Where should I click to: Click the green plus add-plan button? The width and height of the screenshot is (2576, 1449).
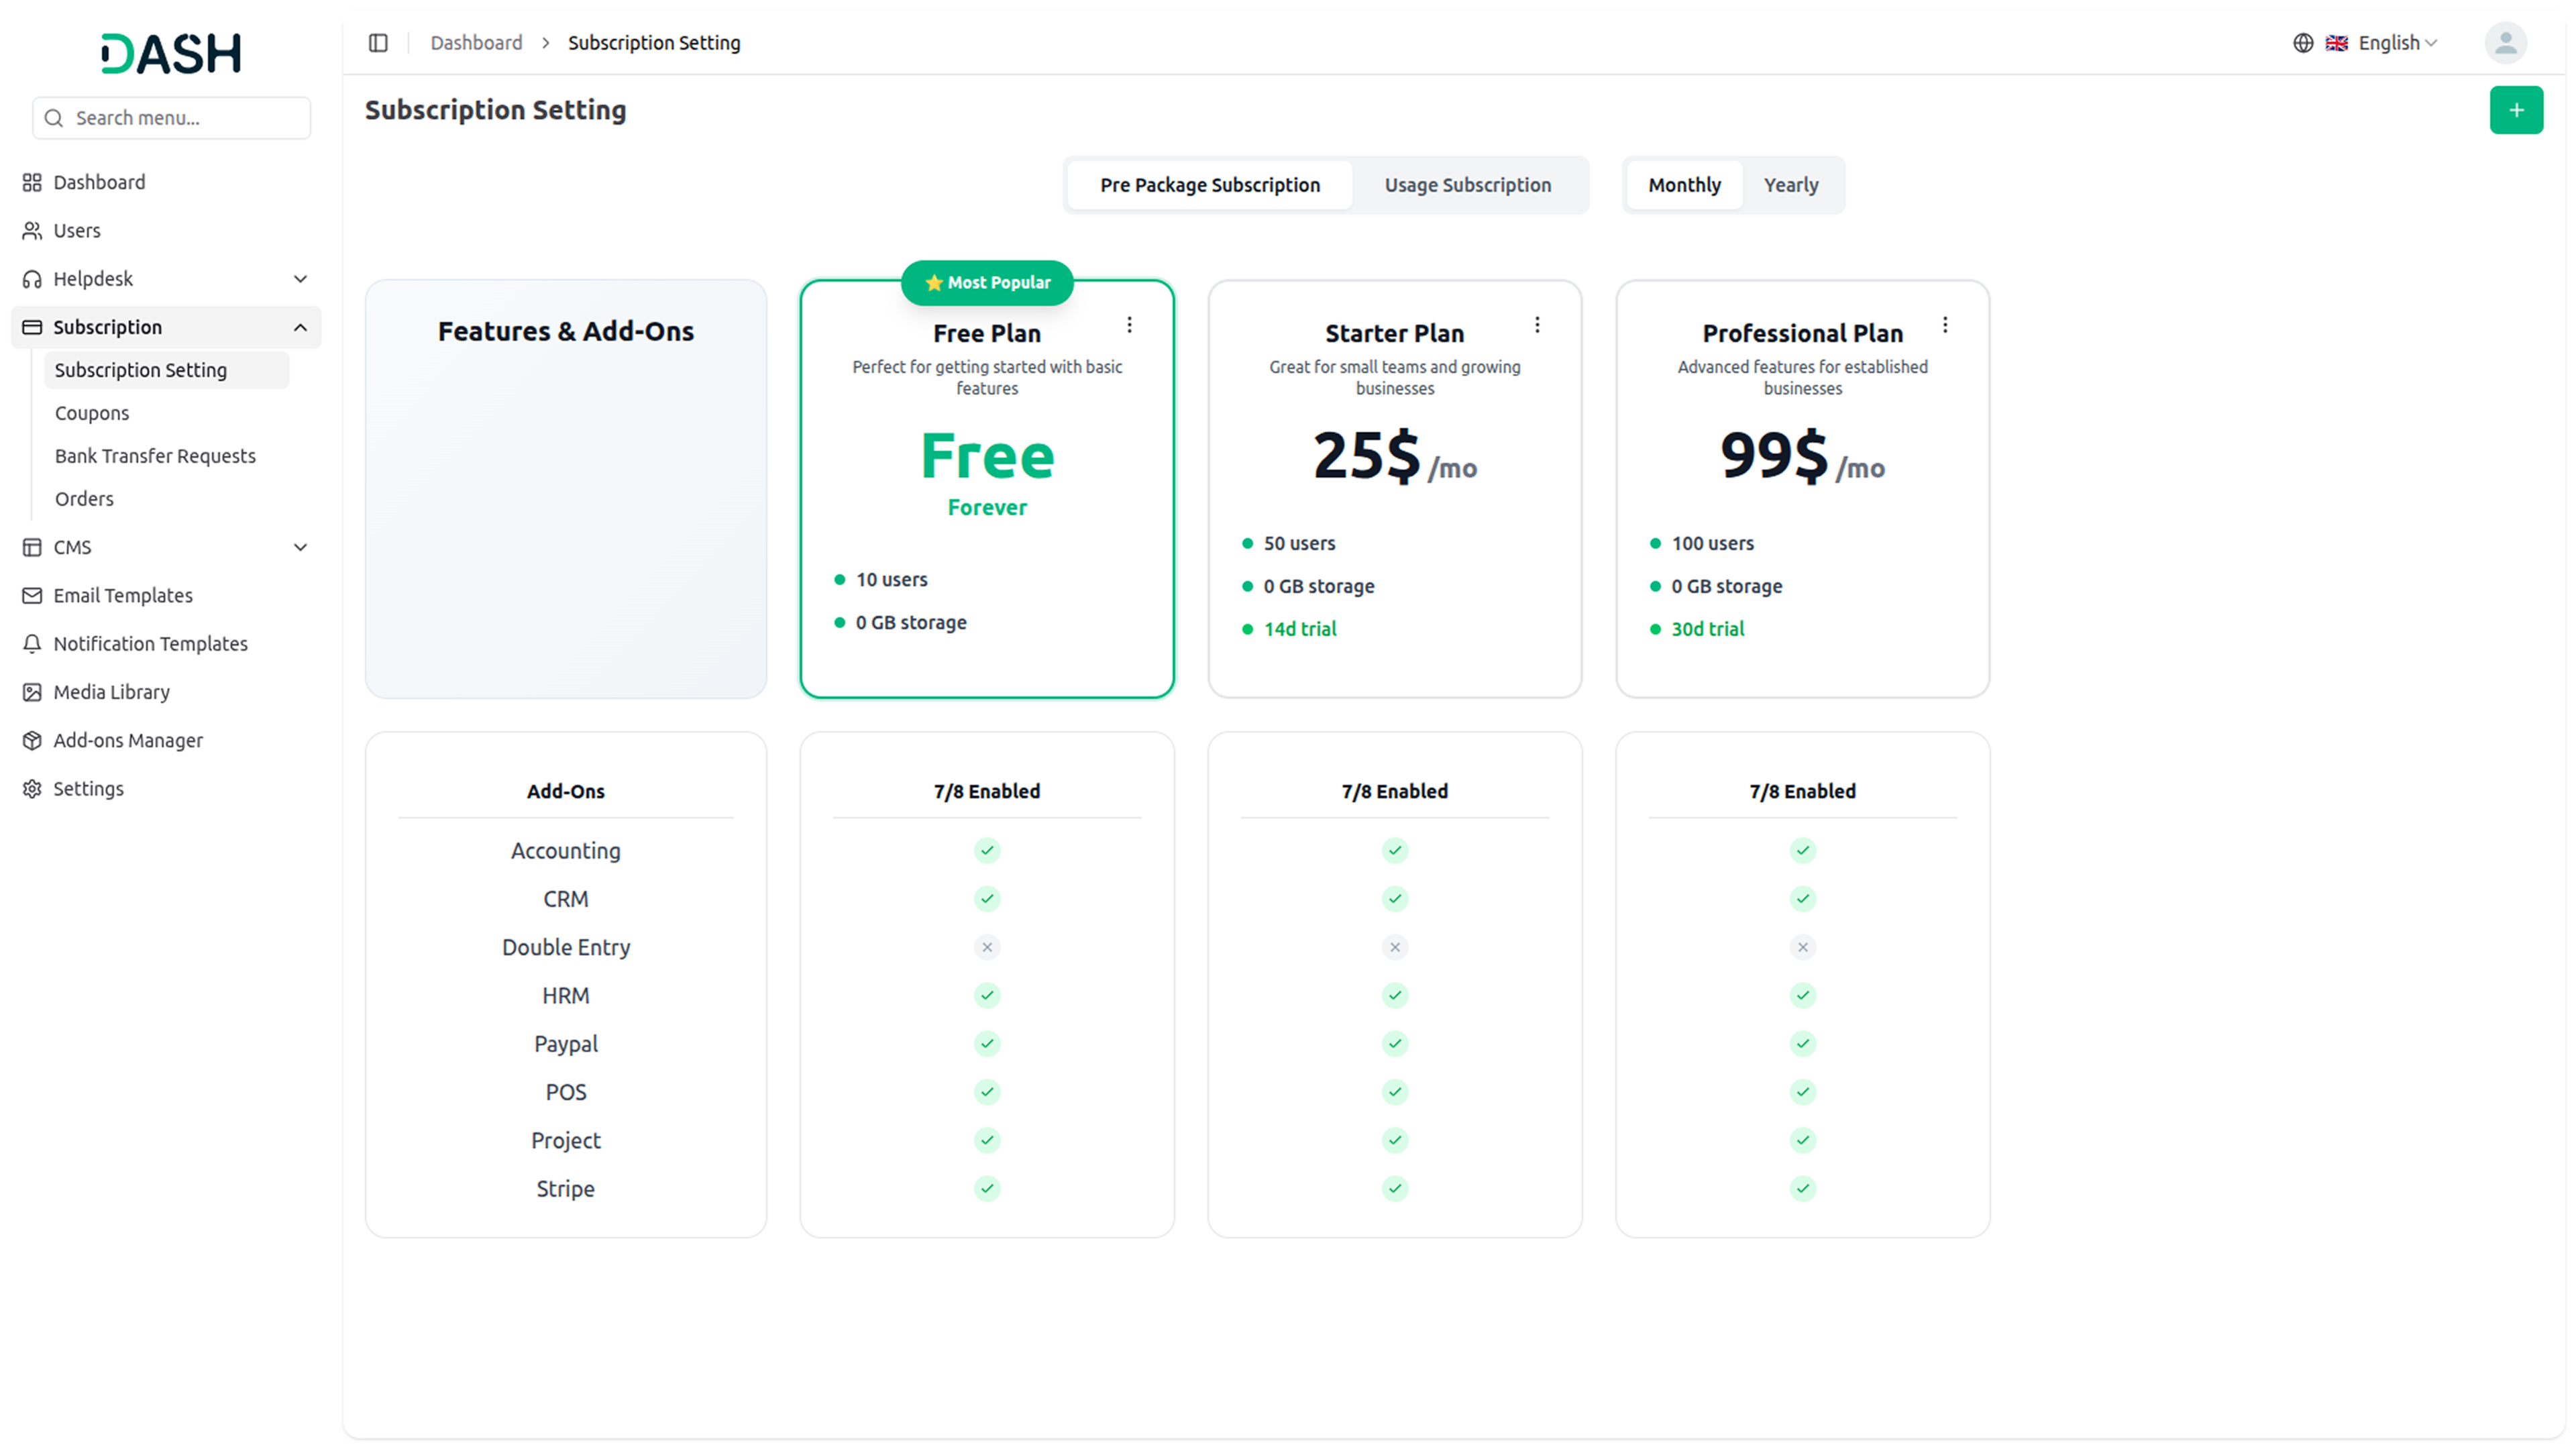tap(2515, 110)
